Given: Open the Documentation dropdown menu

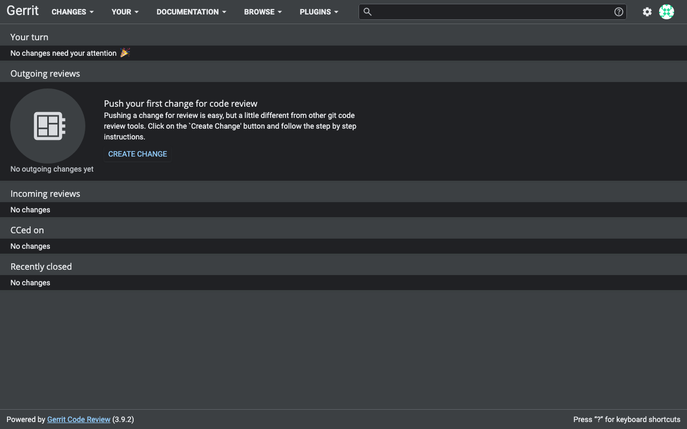Looking at the screenshot, I should [x=191, y=12].
